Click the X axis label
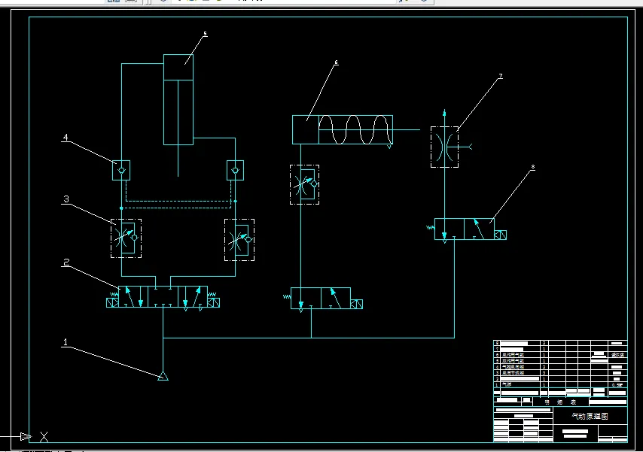The width and height of the screenshot is (643, 452). 44,437
